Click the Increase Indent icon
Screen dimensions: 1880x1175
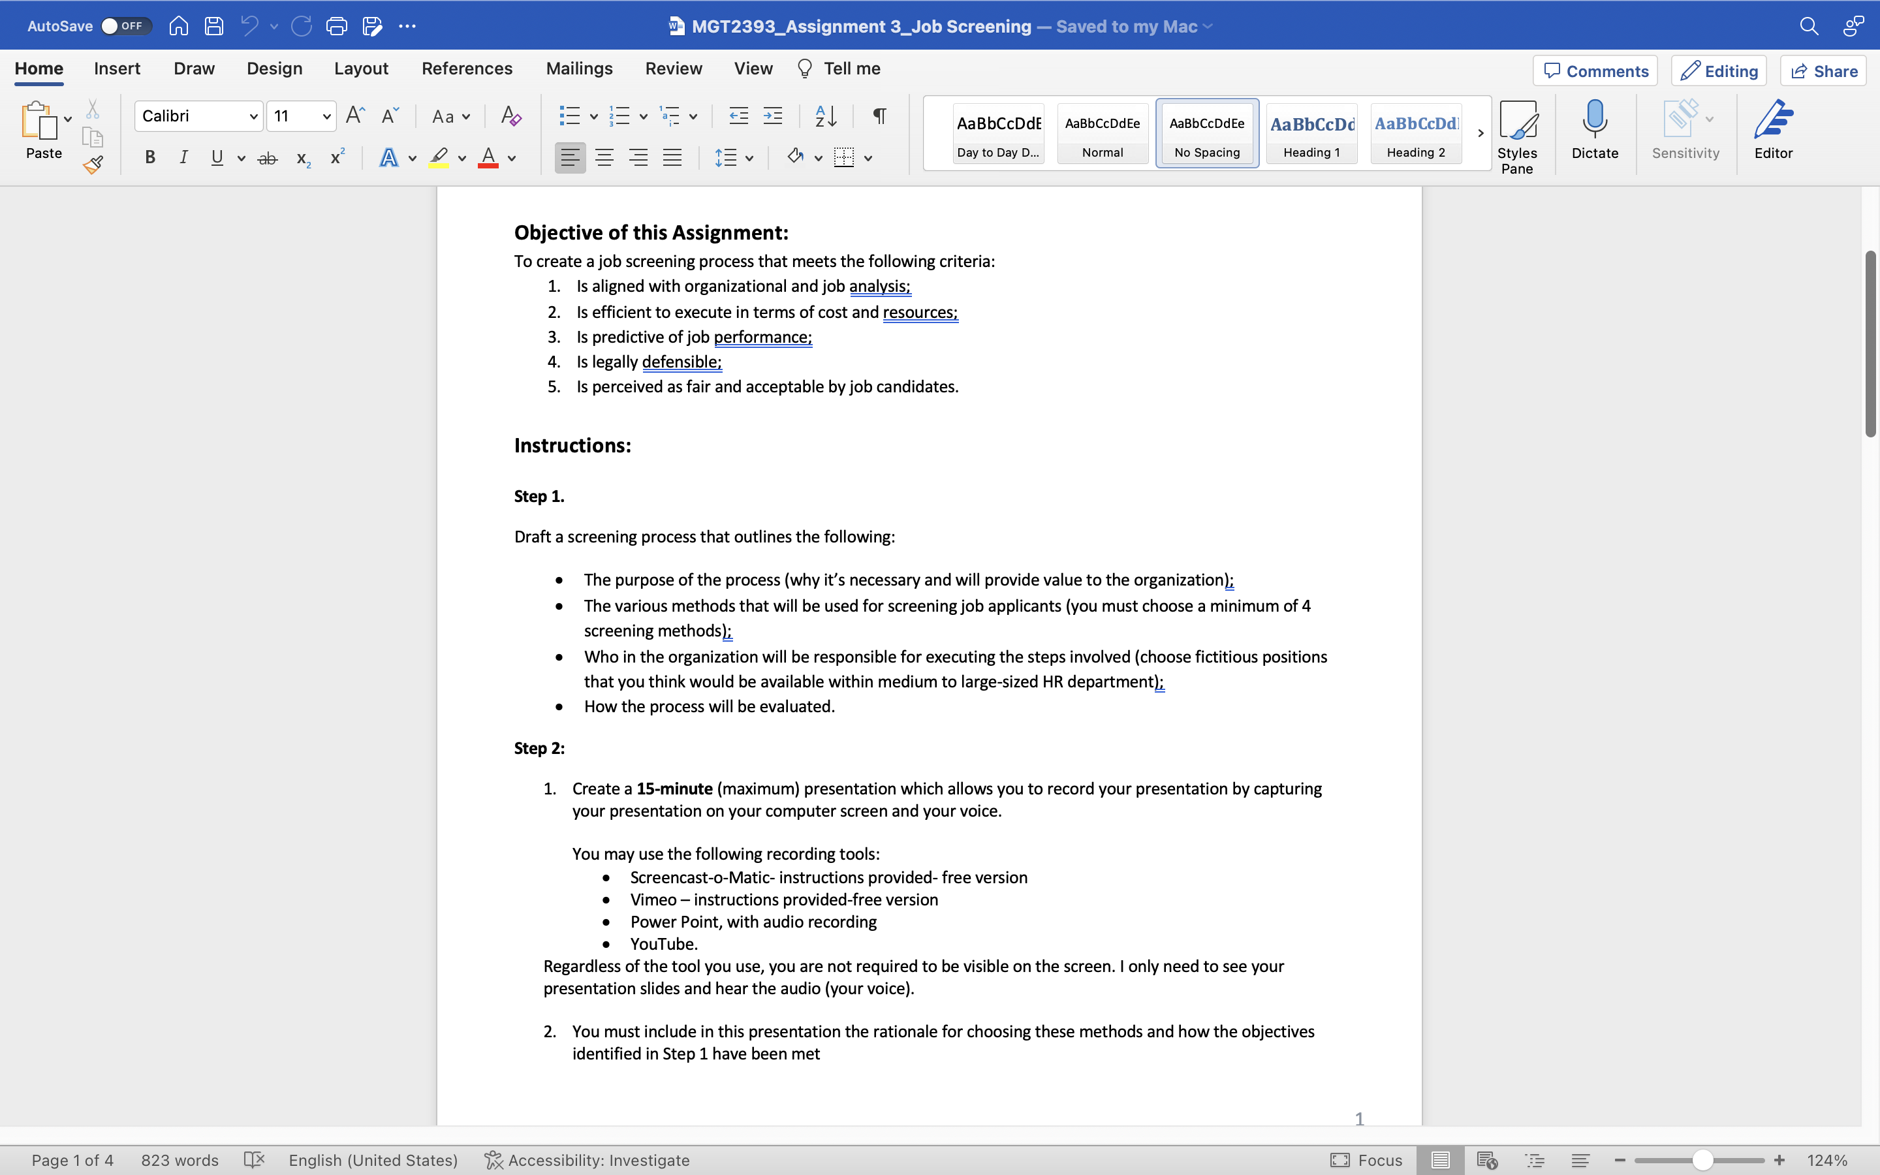[x=772, y=117]
